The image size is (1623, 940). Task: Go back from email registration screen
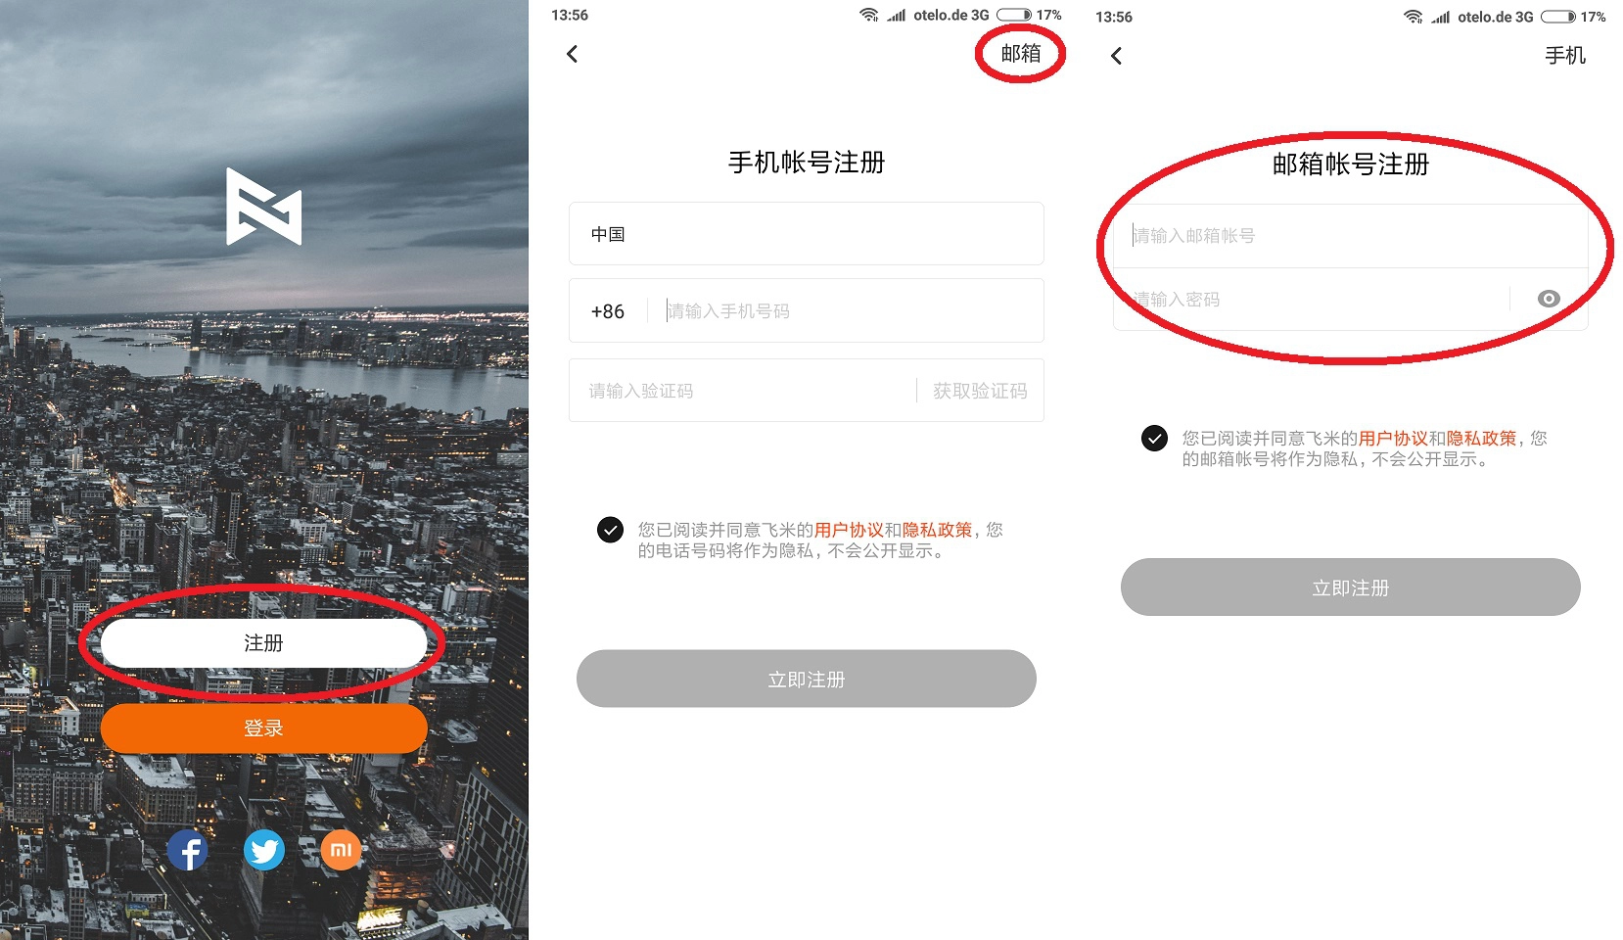(1117, 56)
